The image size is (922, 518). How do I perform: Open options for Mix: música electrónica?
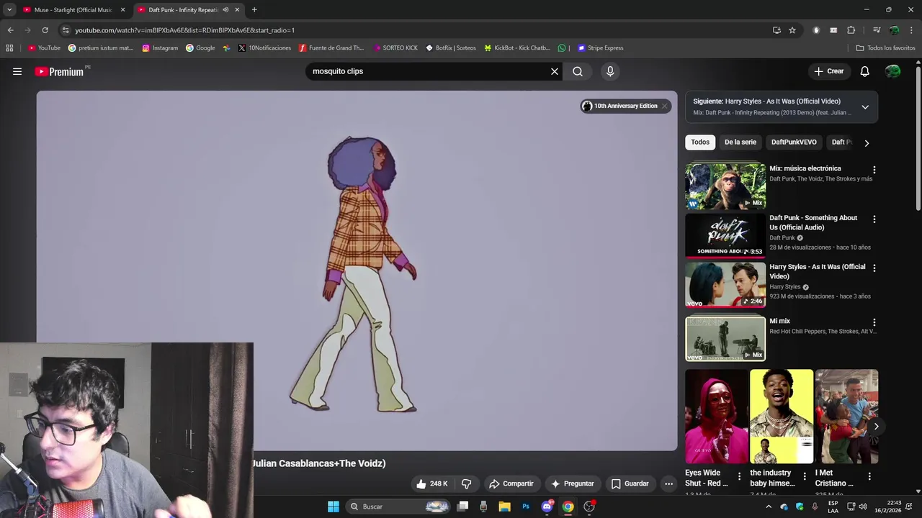[874, 170]
